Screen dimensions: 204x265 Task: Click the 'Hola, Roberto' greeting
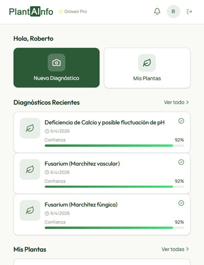pyautogui.click(x=33, y=39)
